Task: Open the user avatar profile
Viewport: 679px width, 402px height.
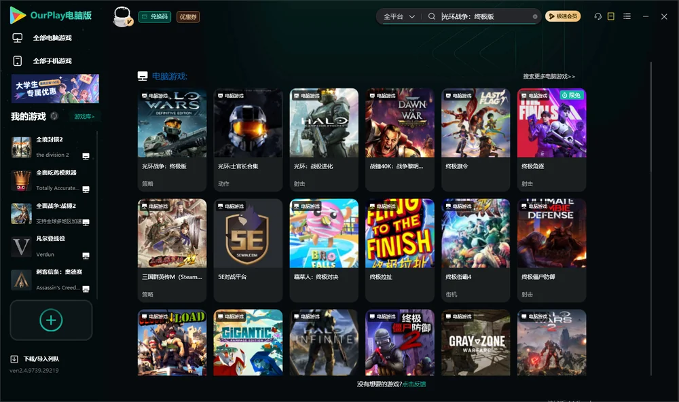Action: click(x=122, y=16)
